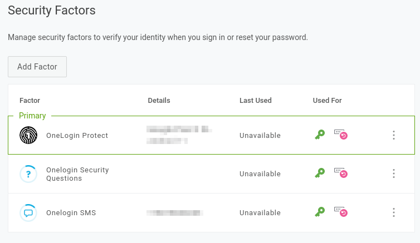The image size is (420, 243).
Task: Select the Onelogin Security Questions label
Action: [x=77, y=174]
